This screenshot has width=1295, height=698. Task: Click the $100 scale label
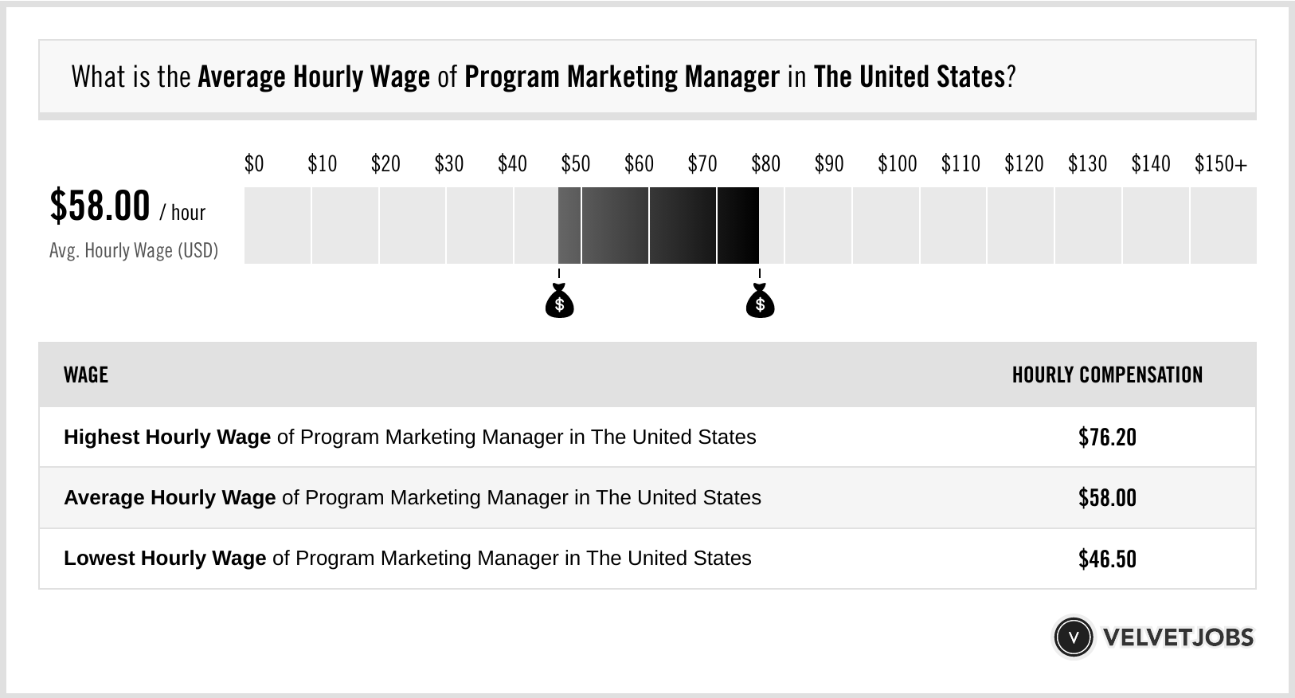pos(898,164)
